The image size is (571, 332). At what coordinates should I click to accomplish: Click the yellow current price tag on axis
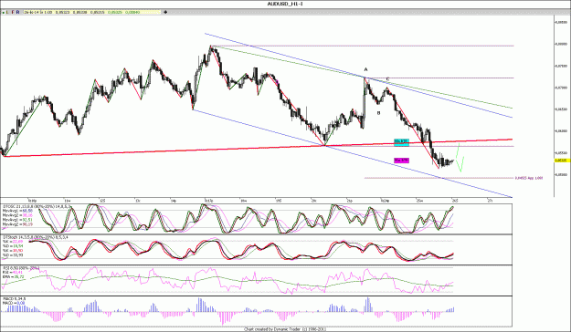(562, 160)
